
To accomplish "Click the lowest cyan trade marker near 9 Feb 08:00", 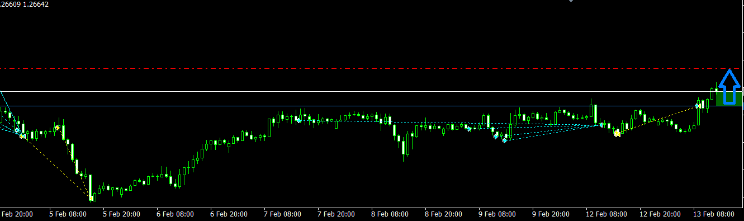I will (504, 140).
